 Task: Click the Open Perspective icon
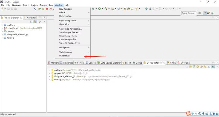(x=200, y=13)
